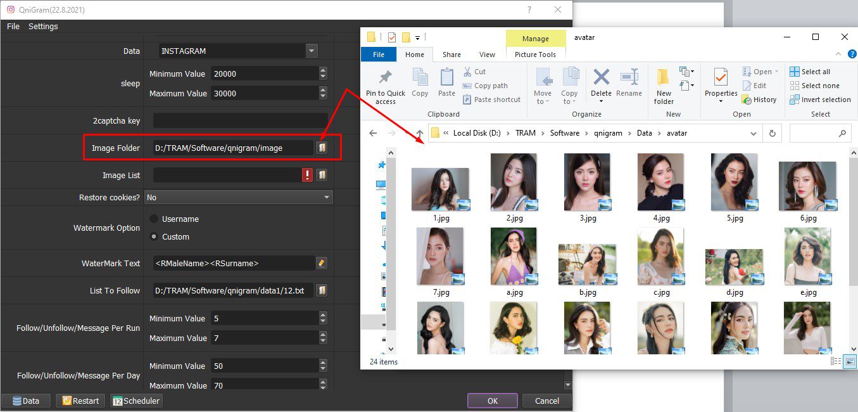This screenshot has height=412, width=858.
Task: Switch to the View ribbon tab
Action: pos(487,55)
